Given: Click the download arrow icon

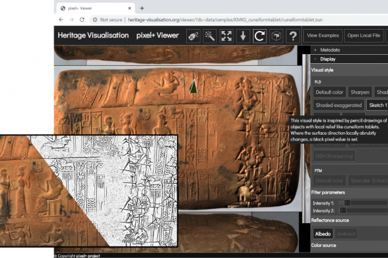Looking at the screenshot, I should point(243,36).
